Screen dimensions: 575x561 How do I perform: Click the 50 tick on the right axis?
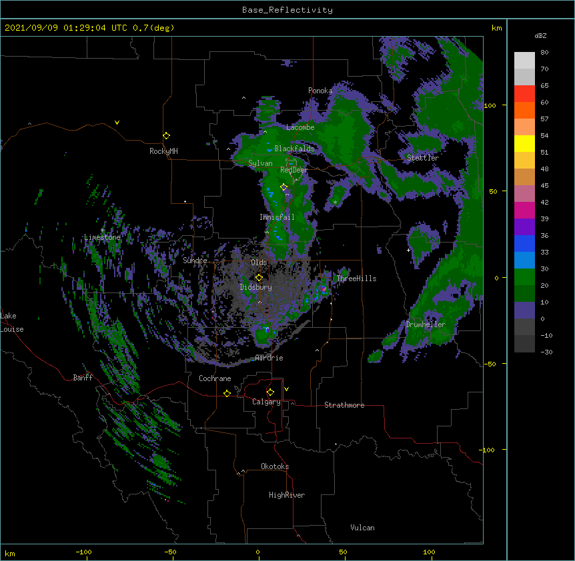tap(493, 191)
